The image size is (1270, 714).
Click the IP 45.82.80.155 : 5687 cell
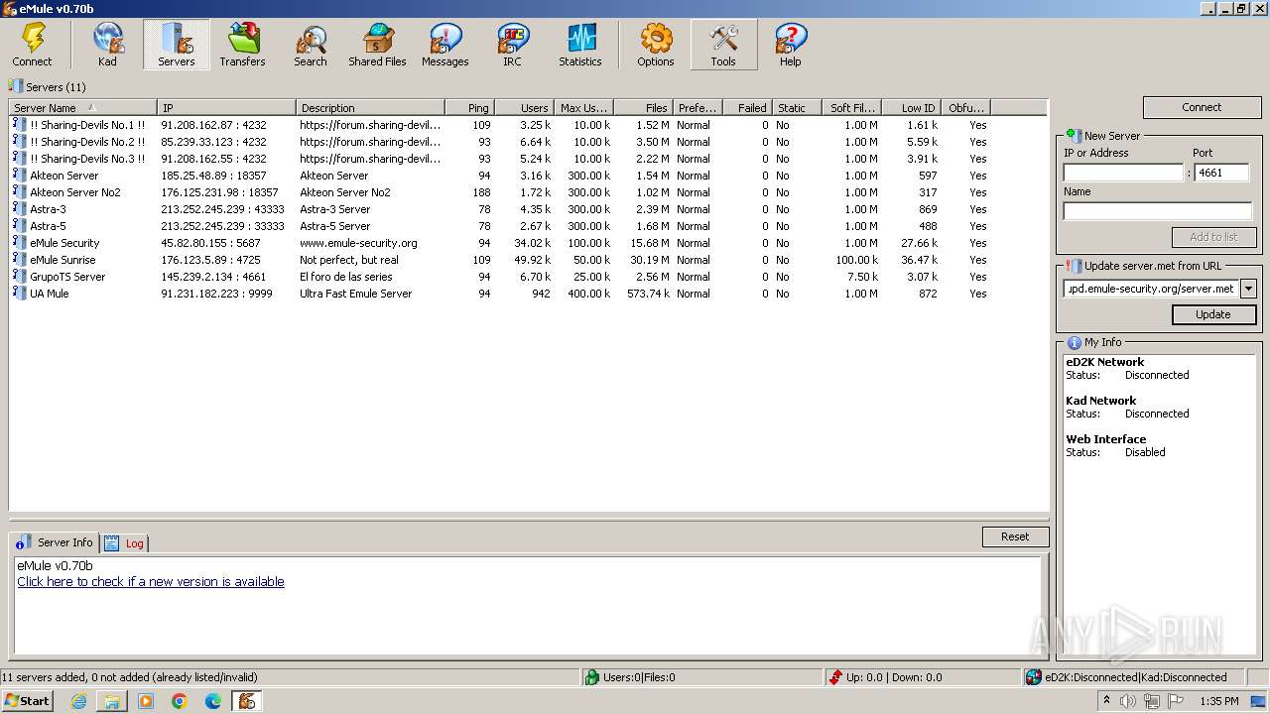pyautogui.click(x=210, y=243)
